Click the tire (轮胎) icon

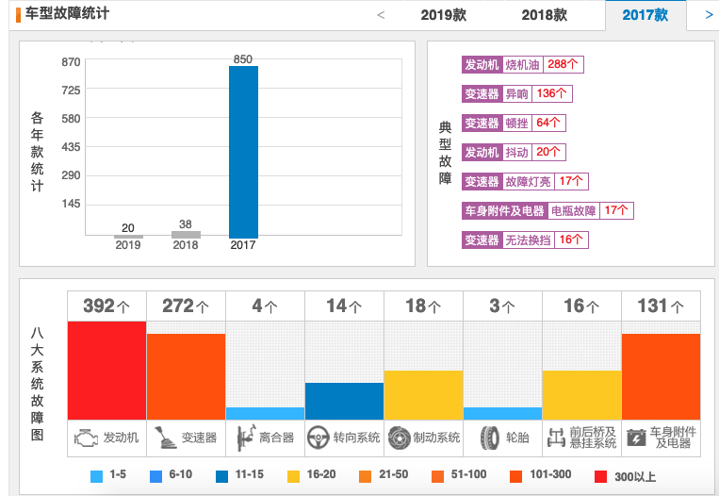click(x=490, y=438)
